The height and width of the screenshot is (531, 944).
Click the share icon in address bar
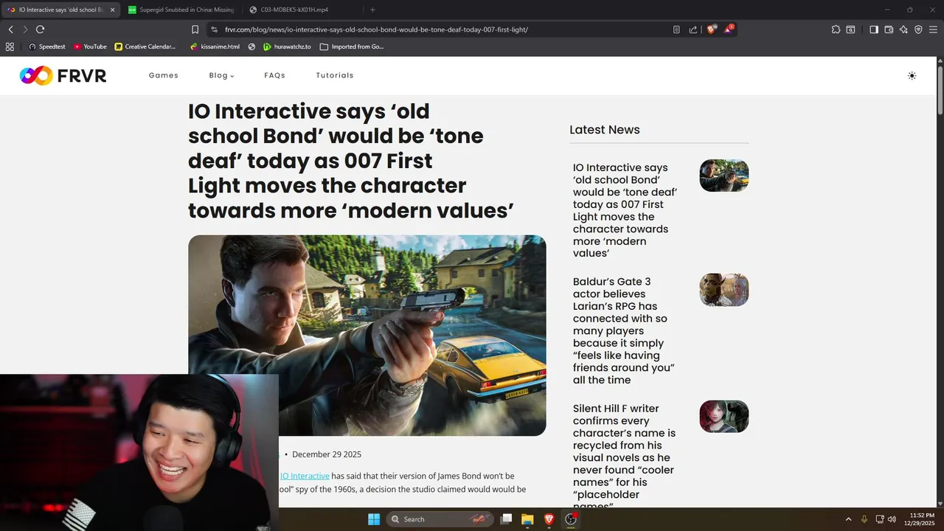[x=693, y=29]
